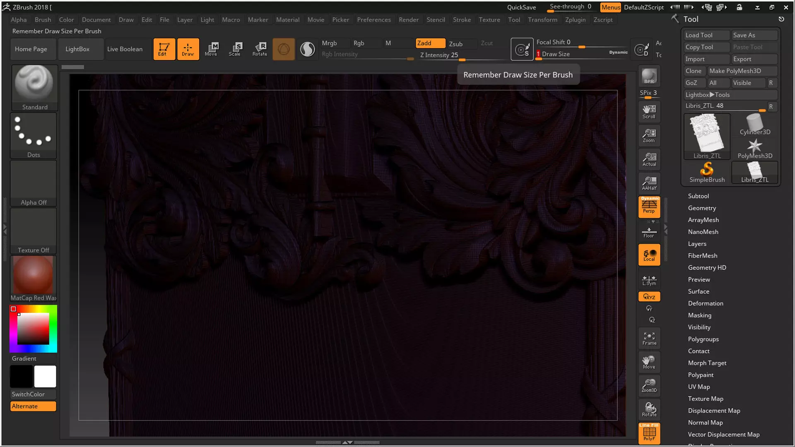Select the Rotate gizmo tool
Viewport: 795px width, 447px height.
click(260, 49)
